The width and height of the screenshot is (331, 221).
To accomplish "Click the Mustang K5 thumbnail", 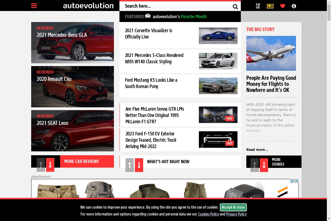I will tap(218, 86).
